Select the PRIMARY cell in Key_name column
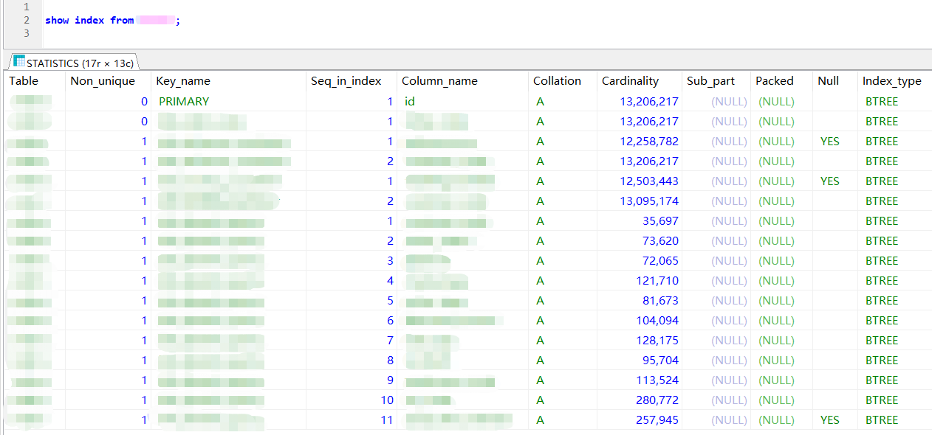 pos(184,101)
